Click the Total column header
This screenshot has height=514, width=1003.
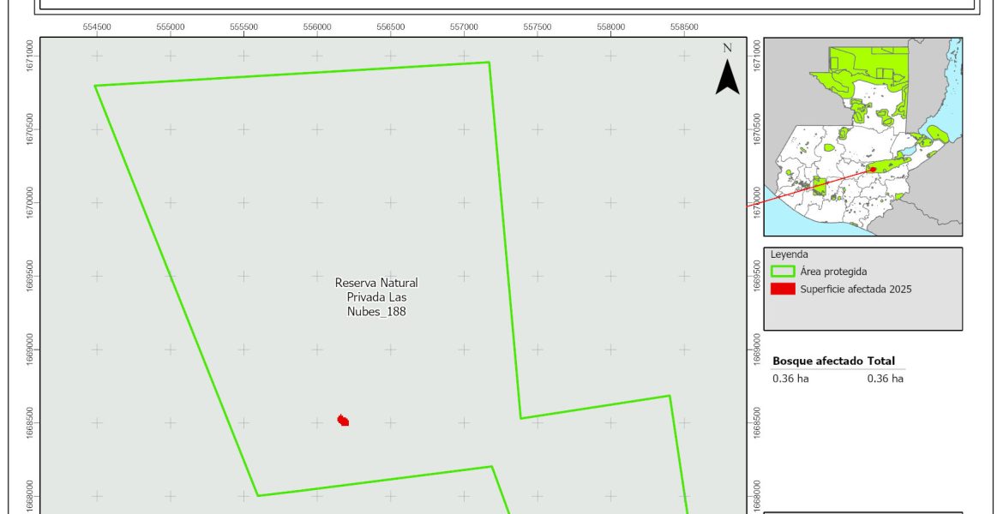click(881, 362)
